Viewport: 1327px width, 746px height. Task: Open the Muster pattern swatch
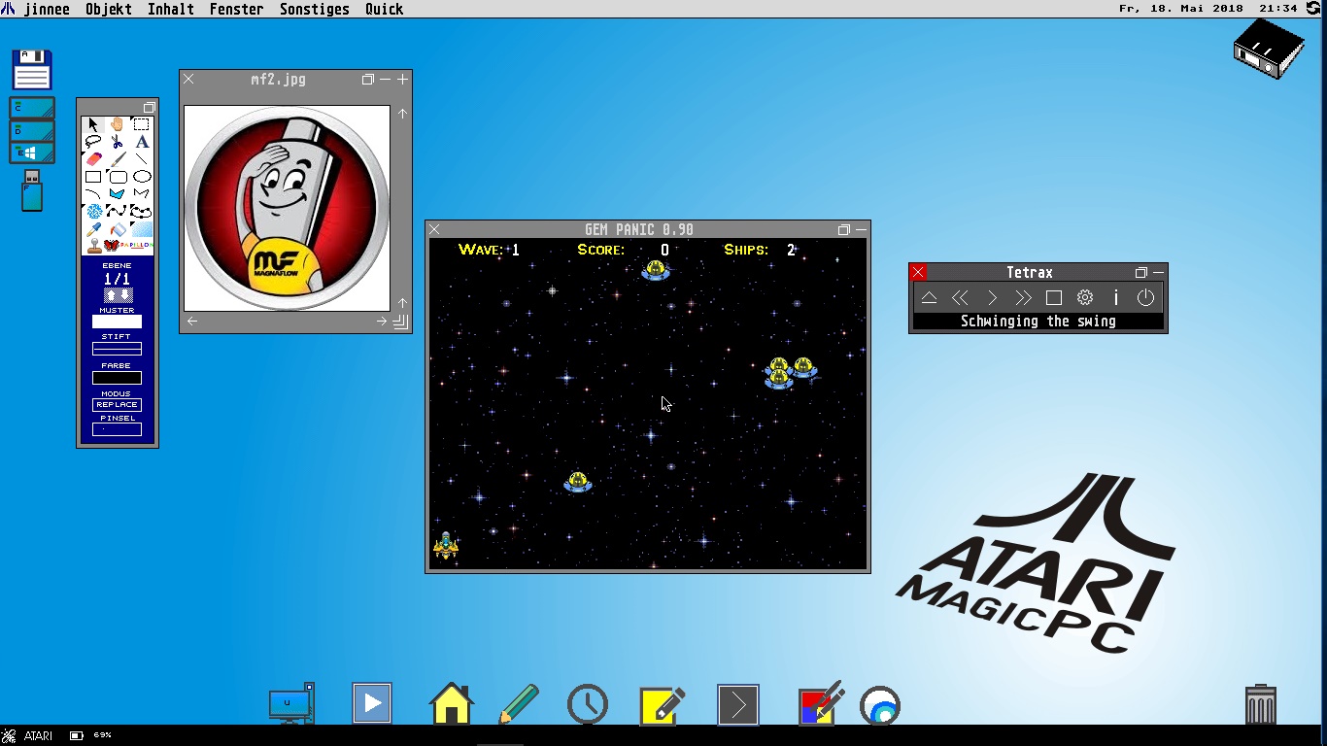coord(117,322)
